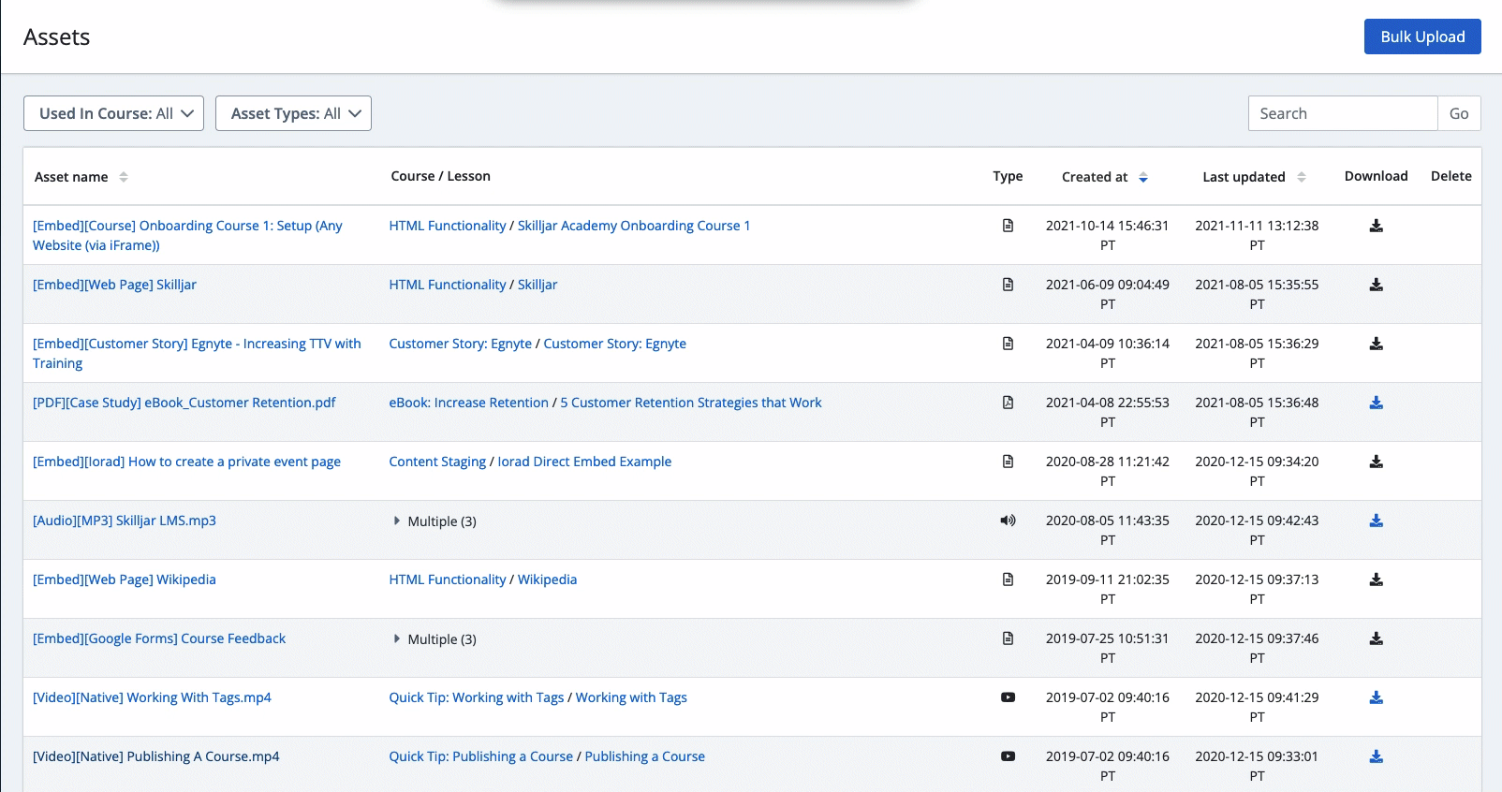The image size is (1502, 792).
Task: Open the Asset Types filter dropdown
Action: point(293,113)
